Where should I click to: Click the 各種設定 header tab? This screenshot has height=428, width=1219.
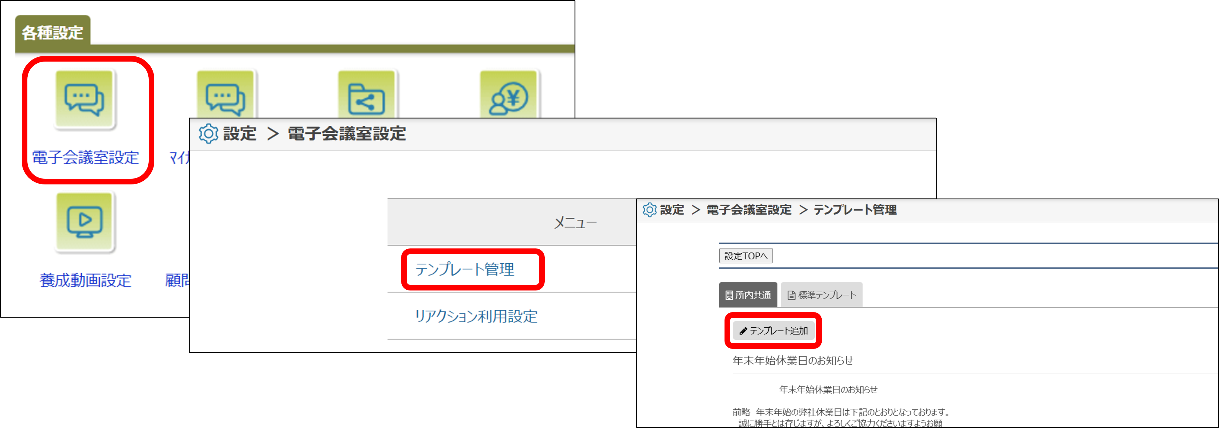[x=53, y=33]
